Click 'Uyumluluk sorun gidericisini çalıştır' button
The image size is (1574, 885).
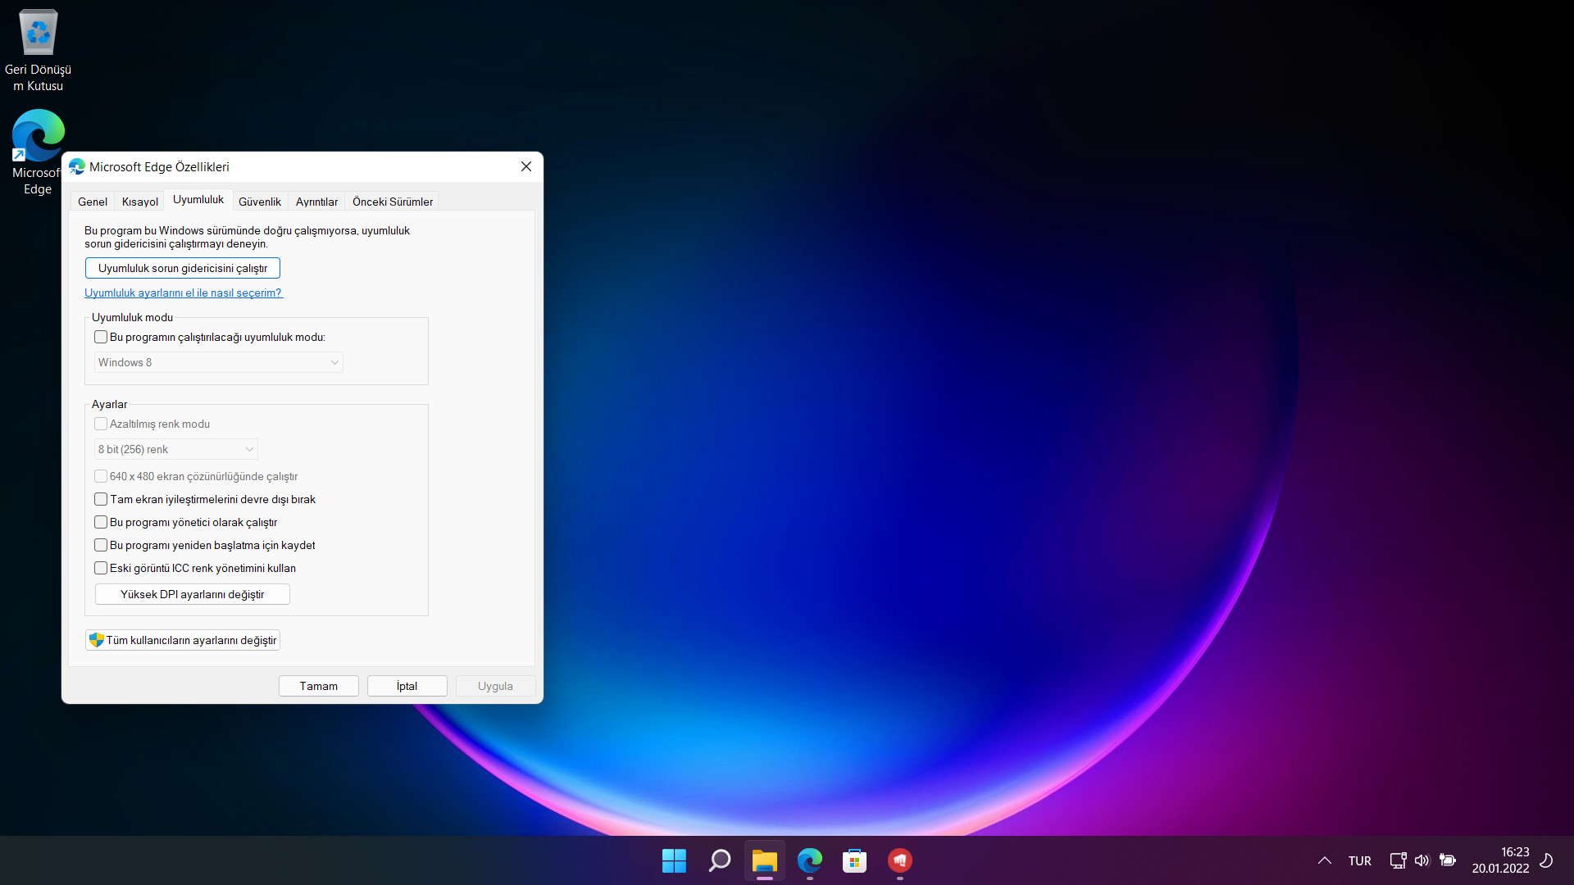[x=182, y=268]
